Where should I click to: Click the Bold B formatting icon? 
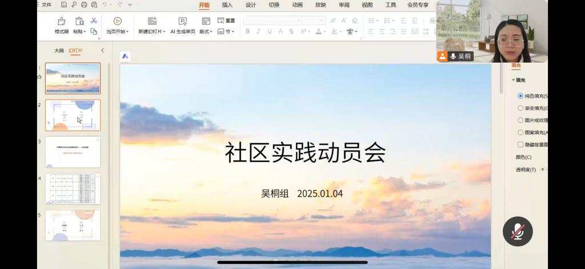tap(247, 31)
